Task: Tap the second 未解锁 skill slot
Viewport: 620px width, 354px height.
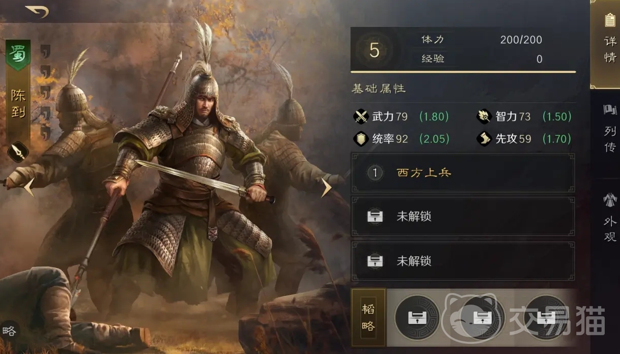Action: click(463, 261)
